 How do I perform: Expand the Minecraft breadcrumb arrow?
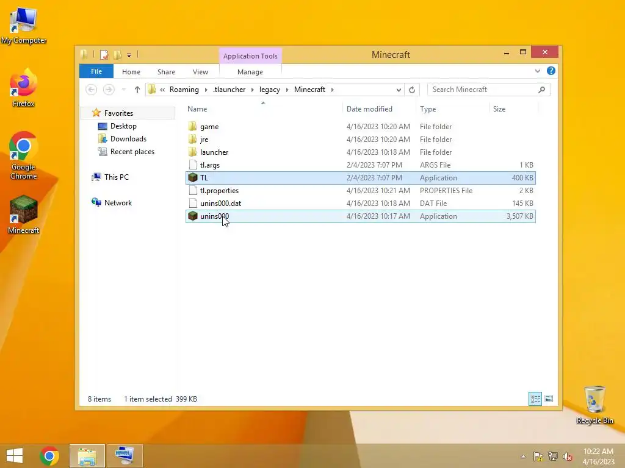333,90
